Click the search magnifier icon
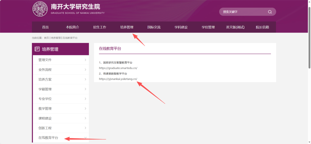Screen dimensions: 311x144 click(270, 12)
